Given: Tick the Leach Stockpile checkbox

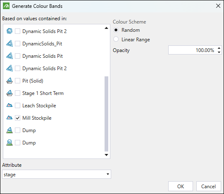Looking at the screenshot, I should point(18,106).
